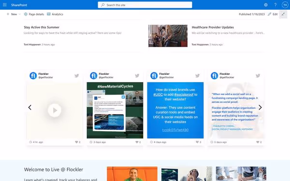Viewport: 290px width, 181px height.
Task: Click Flockler avatar on the 4 hr. ago post
Action: coord(33,76)
